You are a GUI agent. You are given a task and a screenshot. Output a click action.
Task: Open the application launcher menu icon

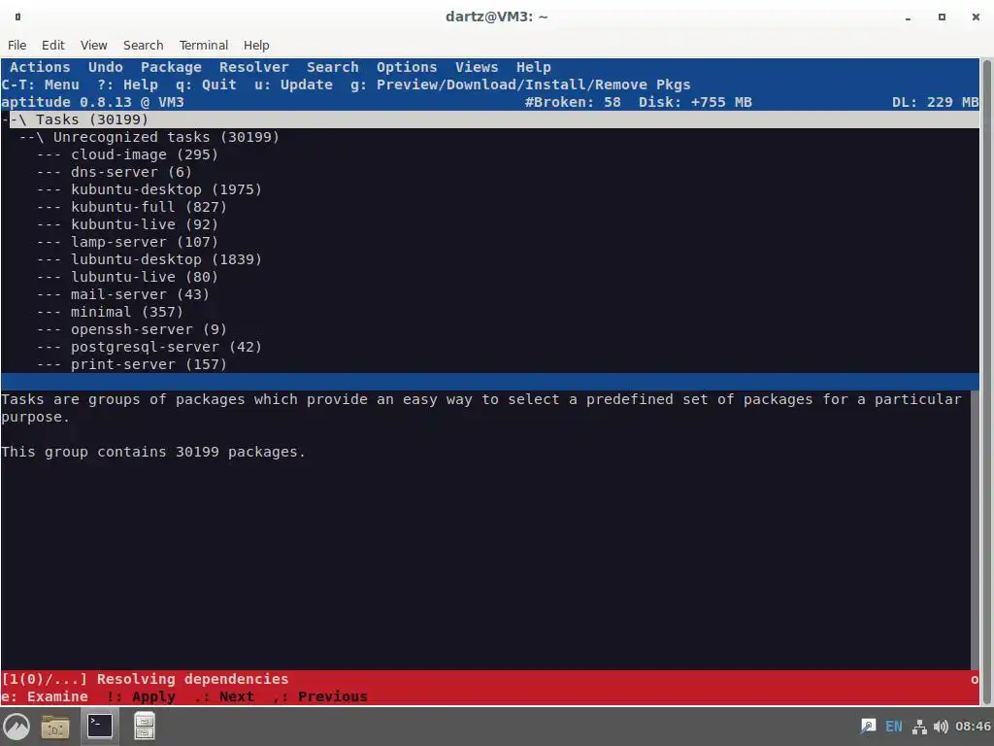pyautogui.click(x=17, y=727)
